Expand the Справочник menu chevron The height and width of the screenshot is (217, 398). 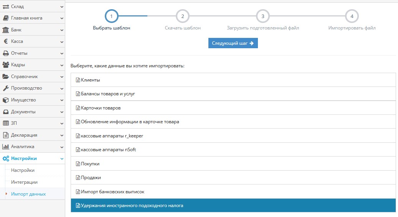click(x=62, y=77)
